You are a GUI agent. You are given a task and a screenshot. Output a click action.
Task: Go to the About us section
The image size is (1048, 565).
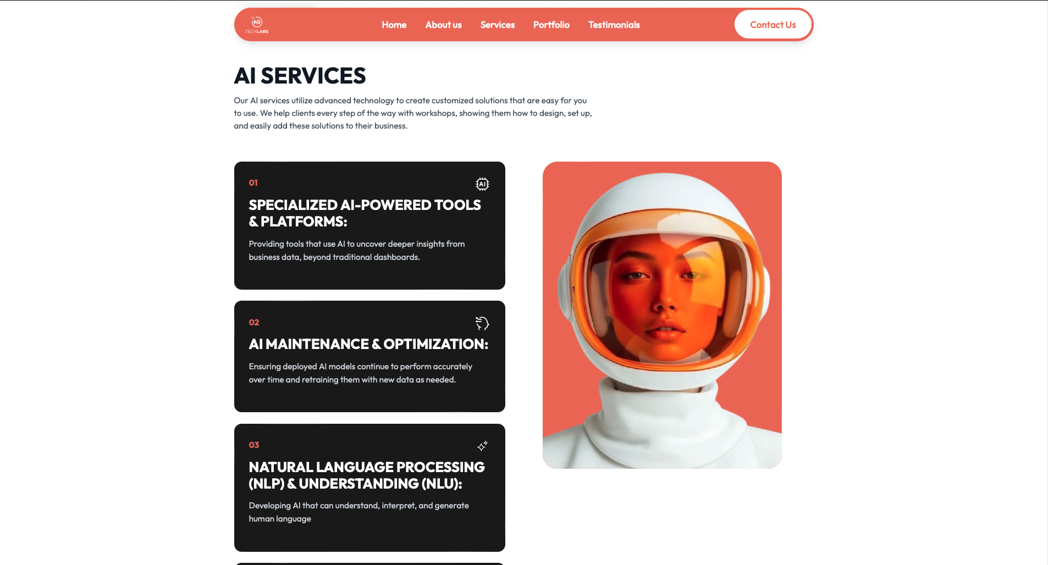[443, 25]
